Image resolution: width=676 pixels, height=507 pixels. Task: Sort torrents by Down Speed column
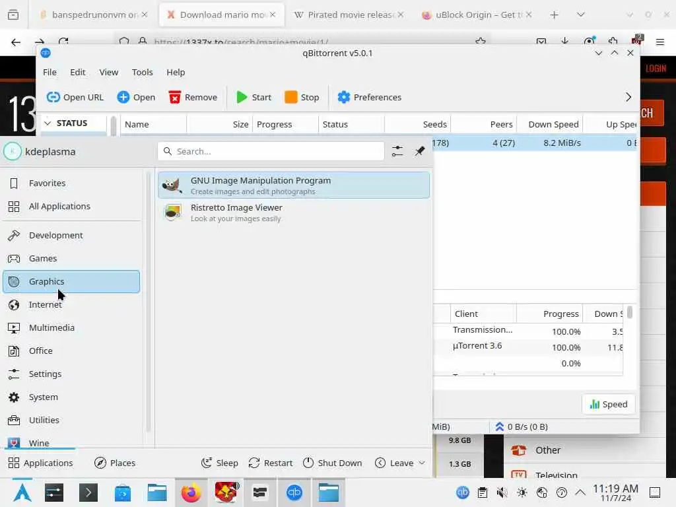pyautogui.click(x=550, y=124)
